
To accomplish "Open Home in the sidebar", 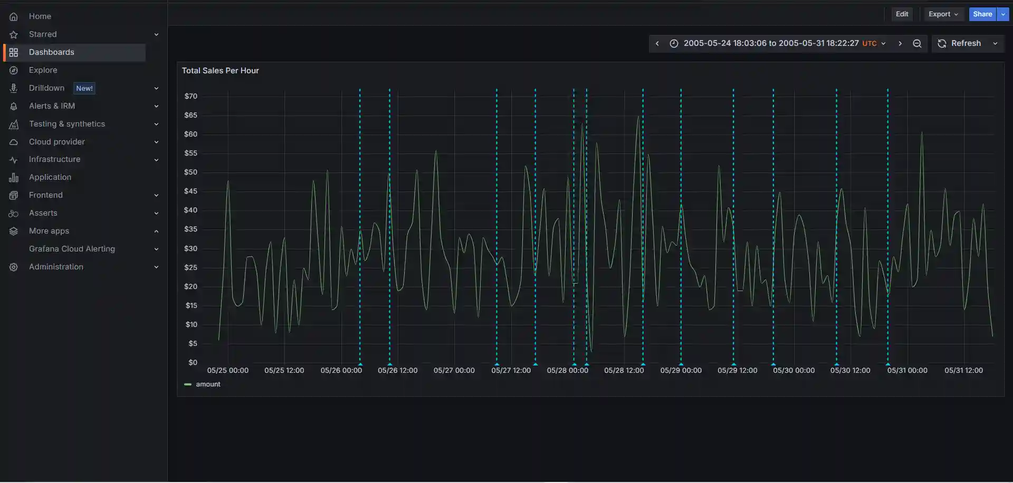I will tap(40, 16).
